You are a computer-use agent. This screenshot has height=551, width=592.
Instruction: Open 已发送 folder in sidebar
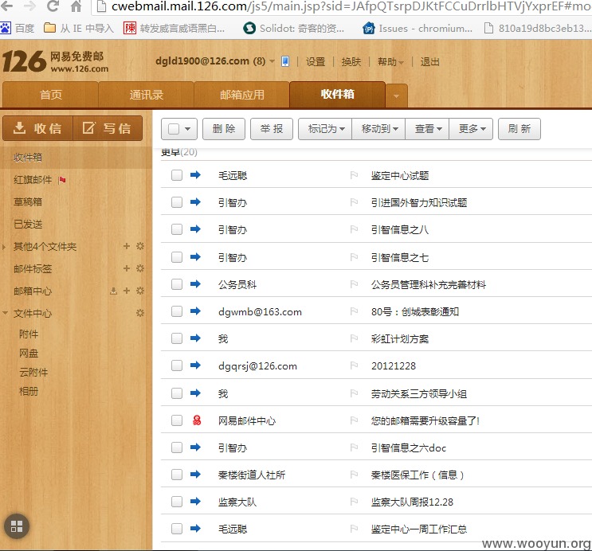click(x=28, y=225)
